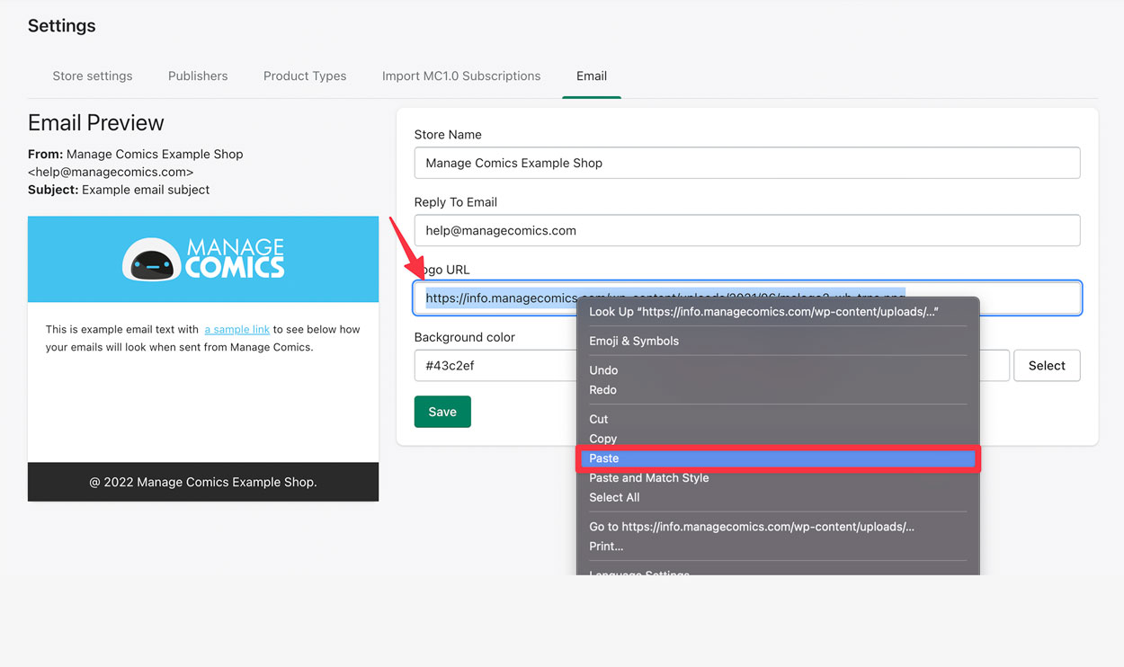Choose Paste from the context menu
Viewport: 1124px width, 667px height.
604,458
